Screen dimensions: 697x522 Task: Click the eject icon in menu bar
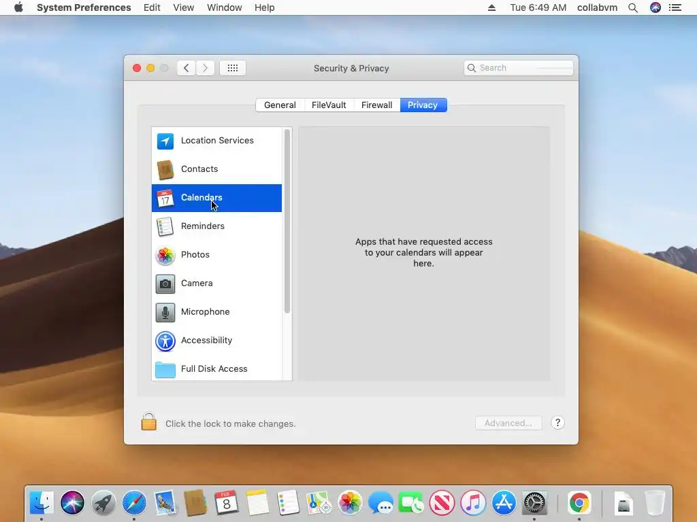point(491,7)
